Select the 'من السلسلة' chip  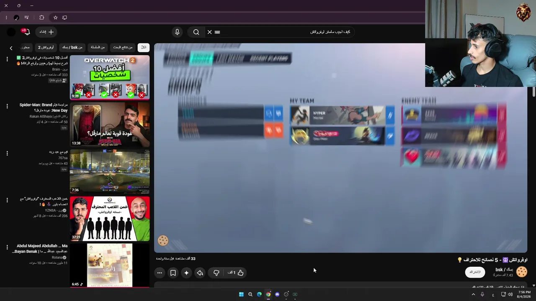point(98,47)
